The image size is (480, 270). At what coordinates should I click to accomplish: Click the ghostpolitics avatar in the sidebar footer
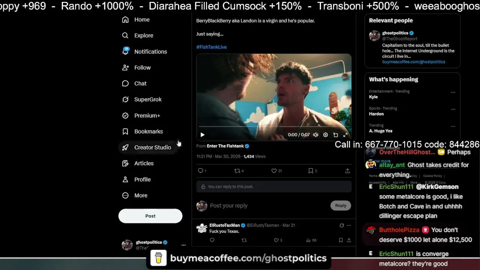(127, 245)
